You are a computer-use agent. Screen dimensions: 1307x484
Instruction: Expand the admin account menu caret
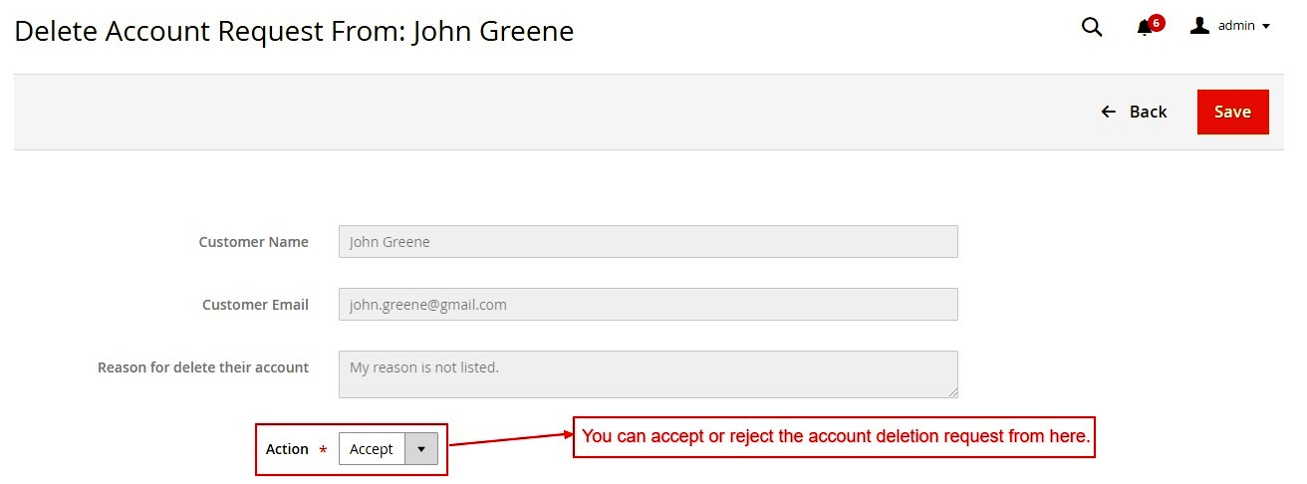click(1266, 27)
